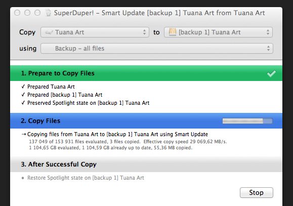Click the window title 'SuperDuper! – Smart Update'
The image size is (293, 206).
click(159, 13)
